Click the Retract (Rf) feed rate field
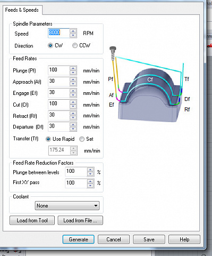 (59, 115)
